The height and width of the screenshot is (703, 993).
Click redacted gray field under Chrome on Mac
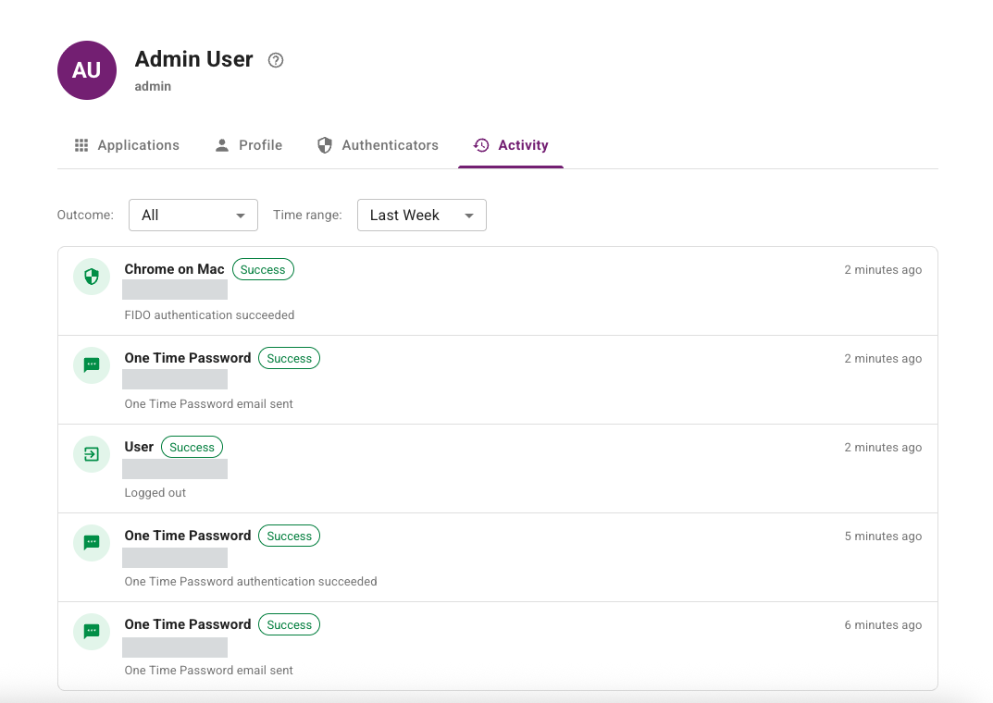point(175,290)
